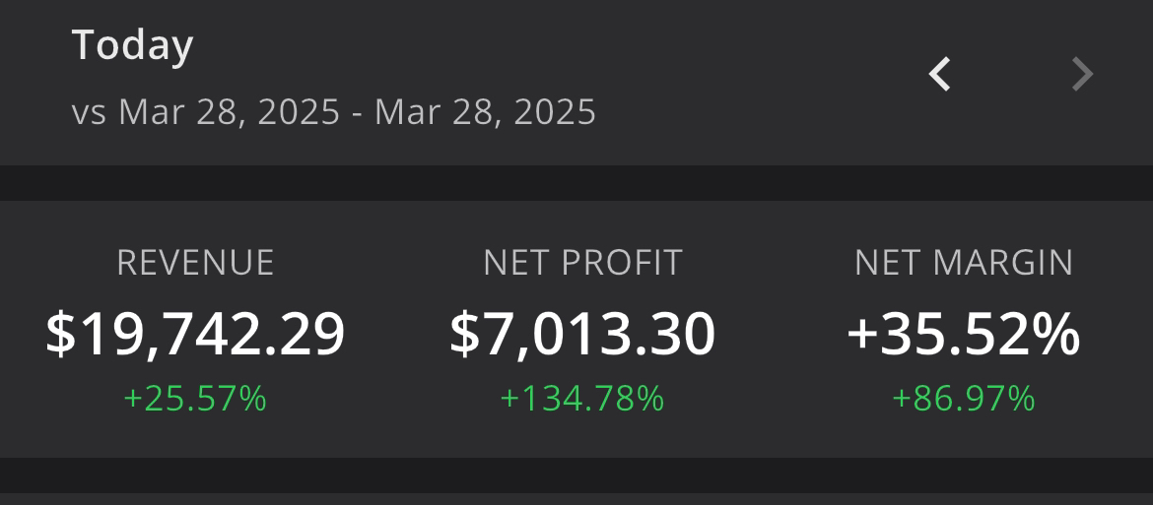Click the dark divider strip below date header
Screen dimensions: 1153x505
tap(576, 183)
